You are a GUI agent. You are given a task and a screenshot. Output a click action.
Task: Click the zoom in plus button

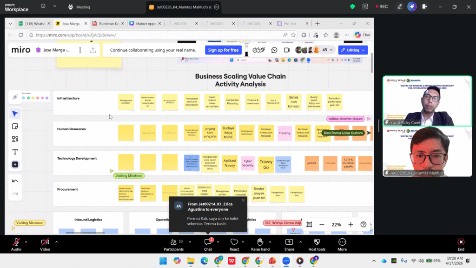350,225
